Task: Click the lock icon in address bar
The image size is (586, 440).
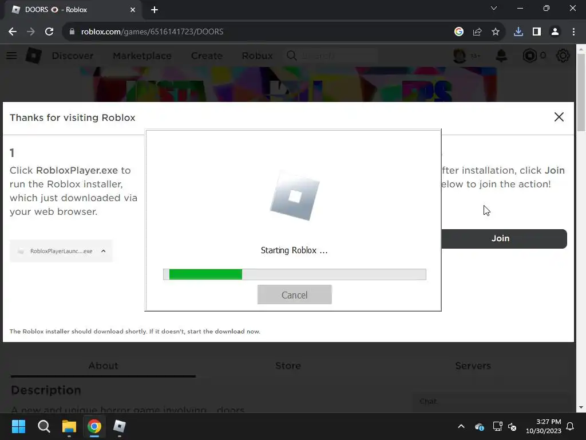Action: coord(72,32)
